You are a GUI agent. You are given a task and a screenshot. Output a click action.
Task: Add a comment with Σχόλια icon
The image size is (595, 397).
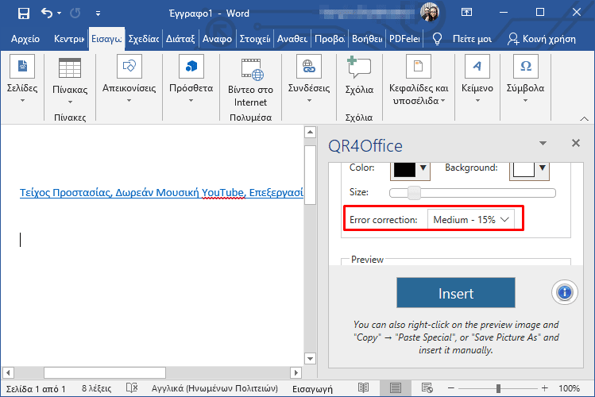(x=359, y=69)
